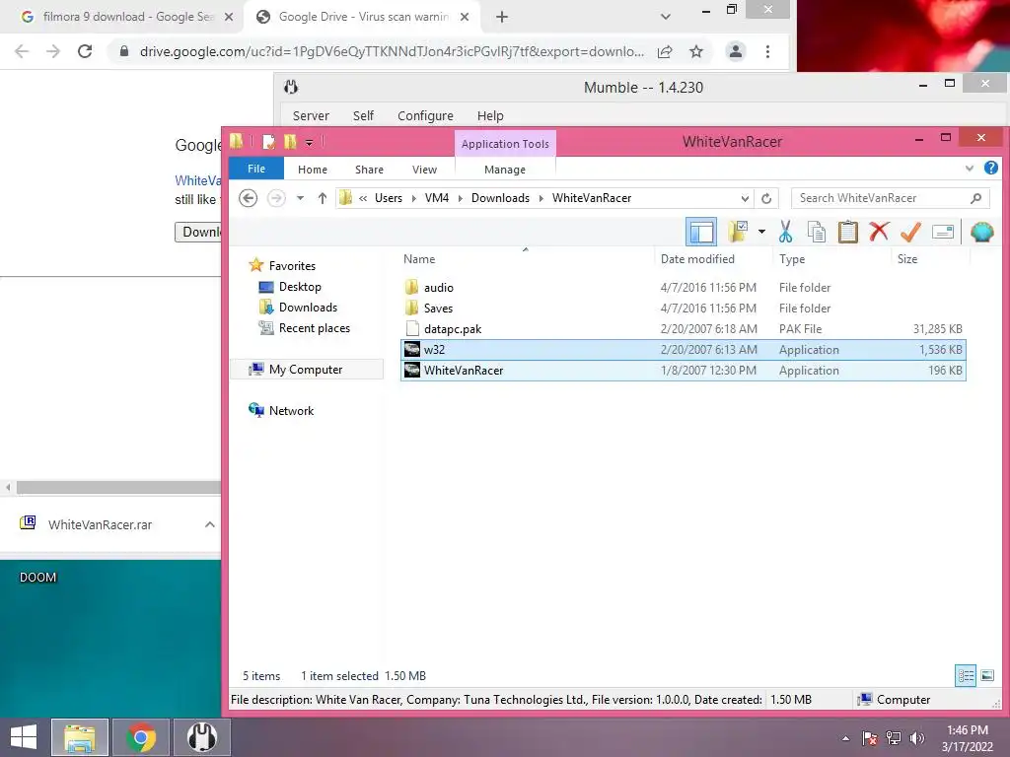Viewport: 1010px width, 757px height.
Task: Select the WhiteVanRacer application file
Action: coord(683,371)
